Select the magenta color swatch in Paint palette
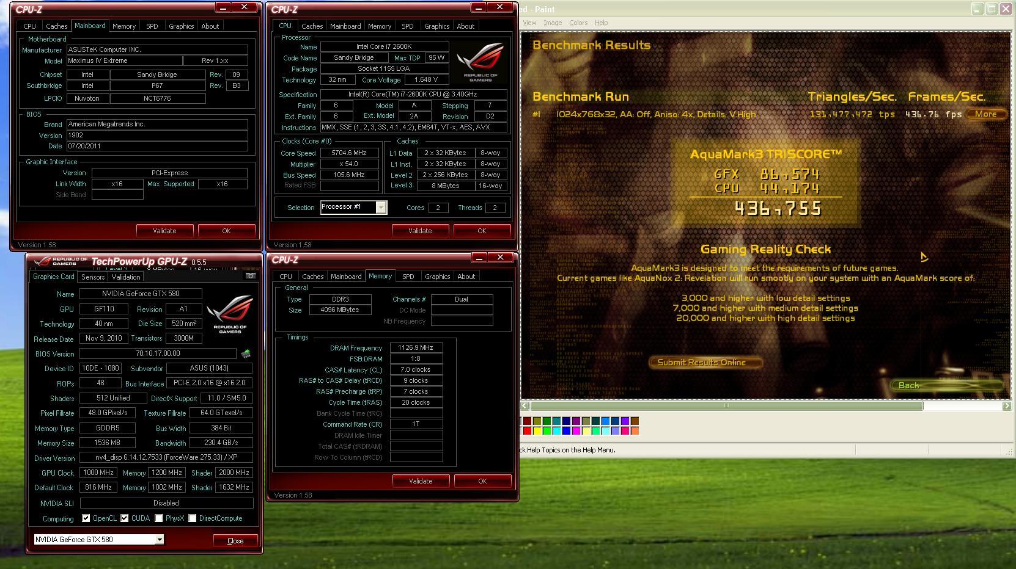The width and height of the screenshot is (1016, 569). [576, 431]
